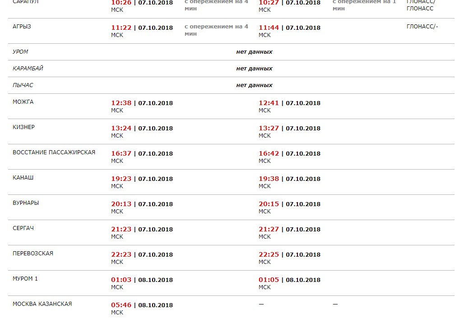Click the ПЫЧАС station entry

pos(23,85)
